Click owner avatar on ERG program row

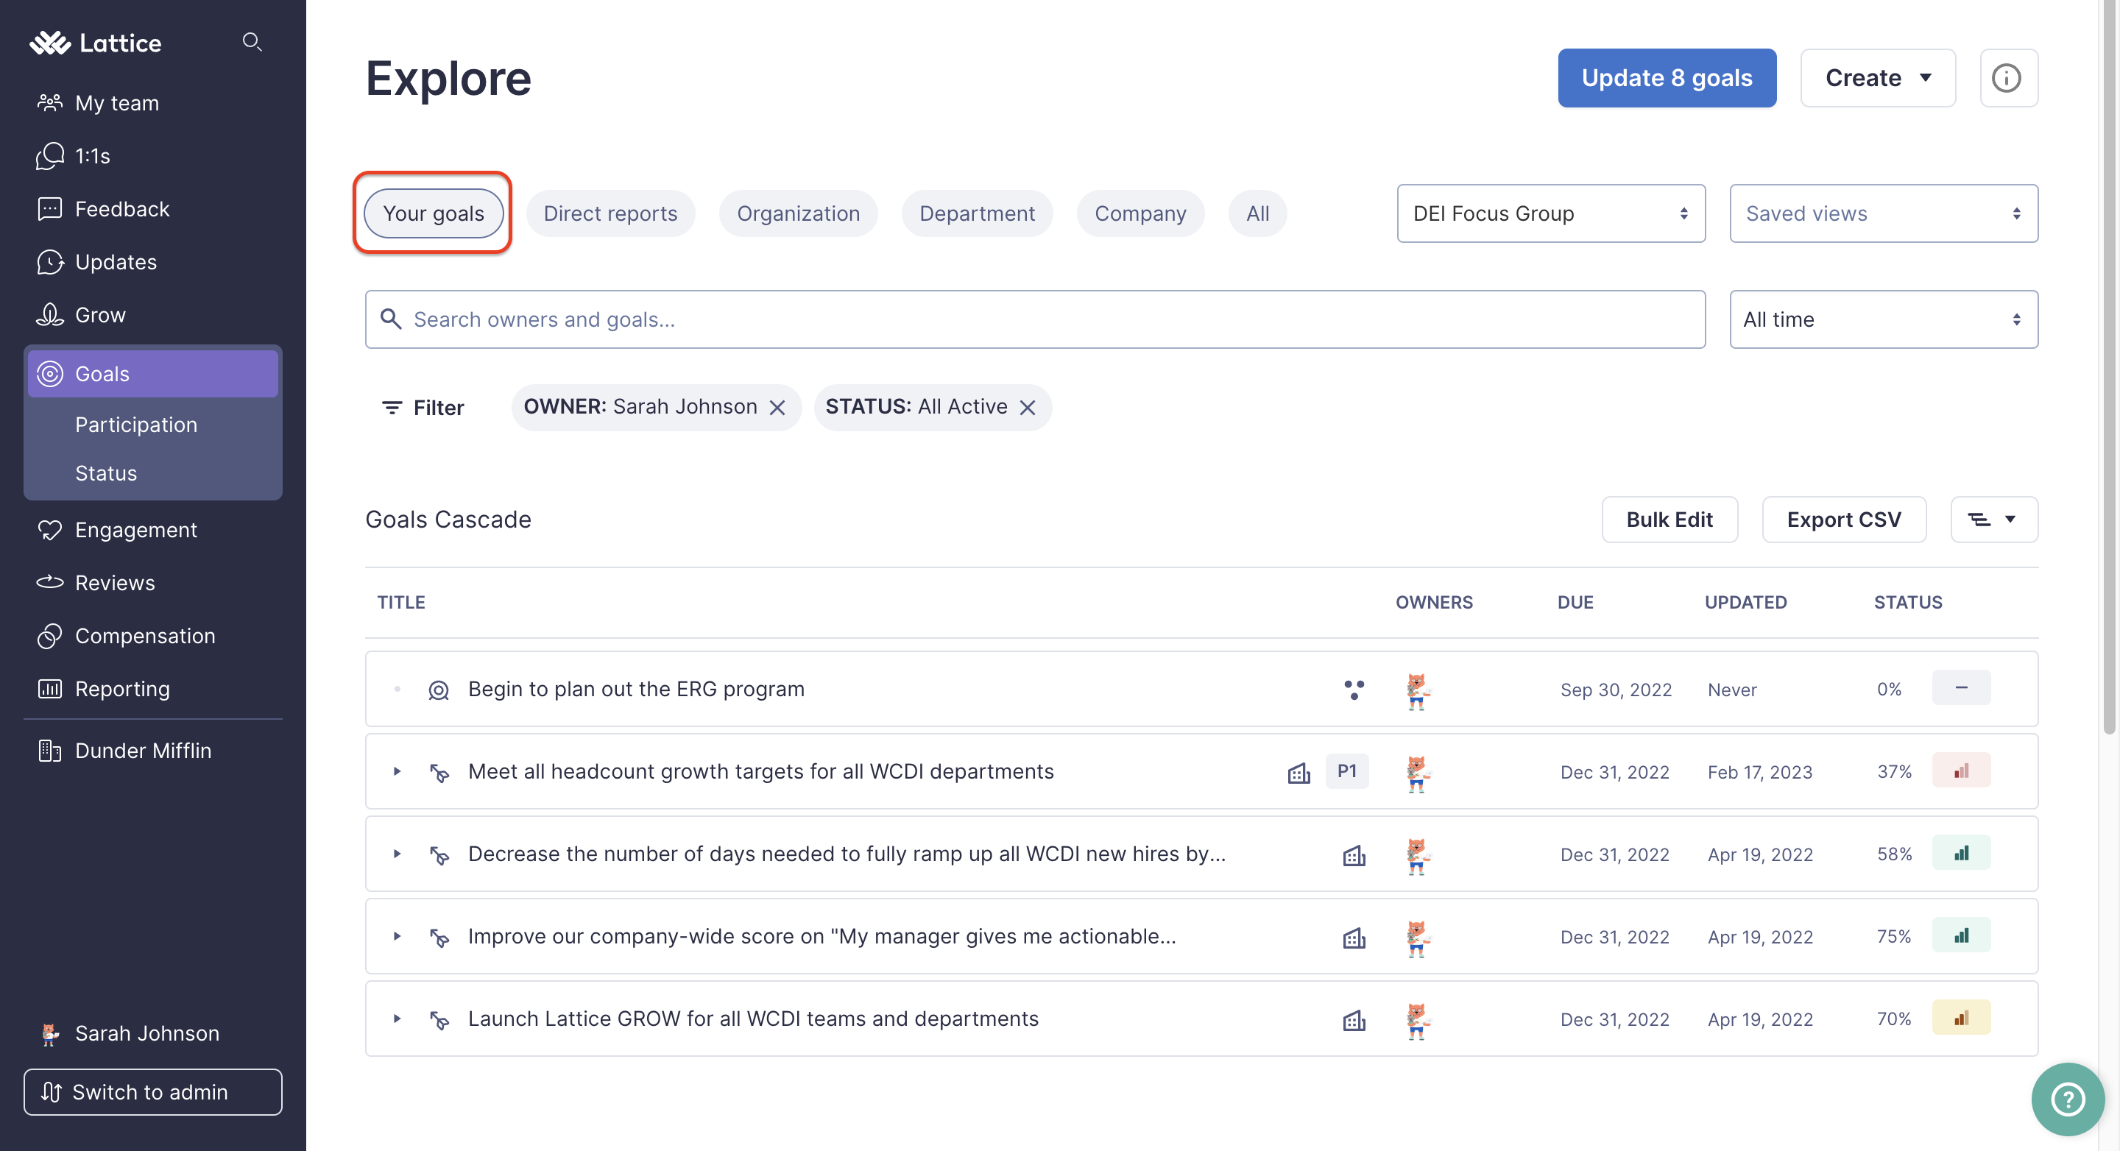(1416, 691)
